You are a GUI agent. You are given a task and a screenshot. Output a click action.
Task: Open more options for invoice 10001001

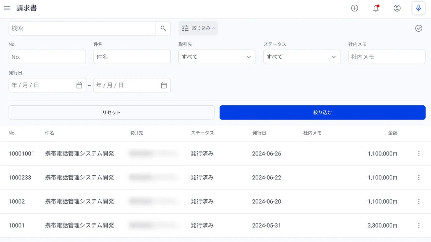point(419,153)
